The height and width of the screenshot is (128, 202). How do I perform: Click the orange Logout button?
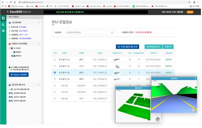[190, 12]
